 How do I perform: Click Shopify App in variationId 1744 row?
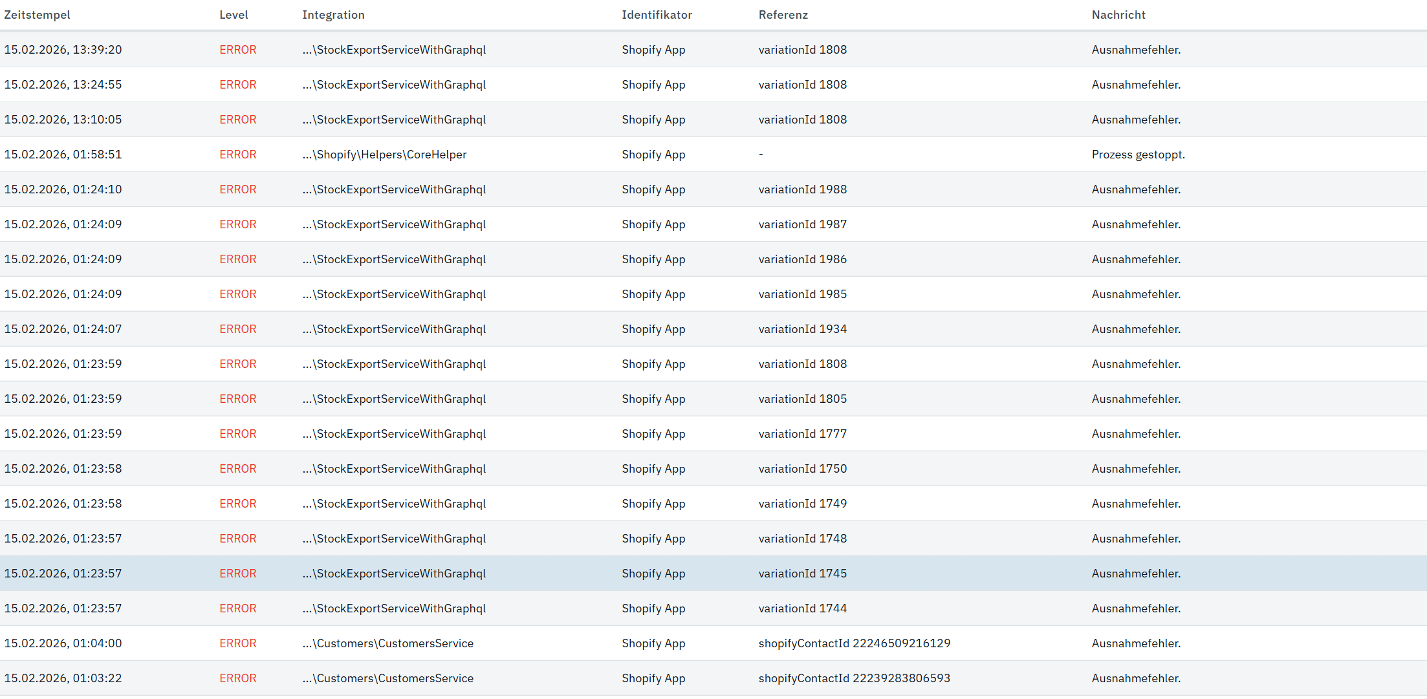tap(653, 608)
